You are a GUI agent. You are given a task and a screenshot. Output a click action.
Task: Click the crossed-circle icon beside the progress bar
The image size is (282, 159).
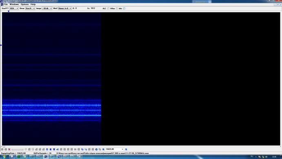pos(26,149)
